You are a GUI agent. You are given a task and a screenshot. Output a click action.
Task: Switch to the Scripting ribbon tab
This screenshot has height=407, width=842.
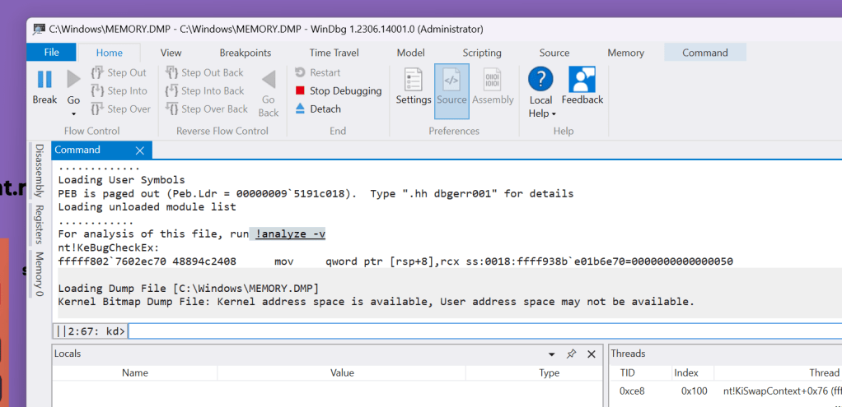(x=482, y=53)
